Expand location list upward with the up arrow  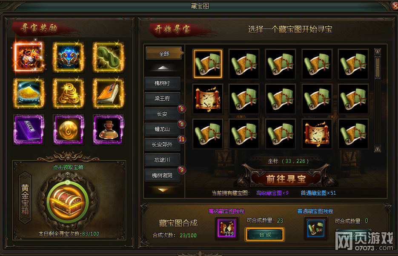tap(163, 68)
